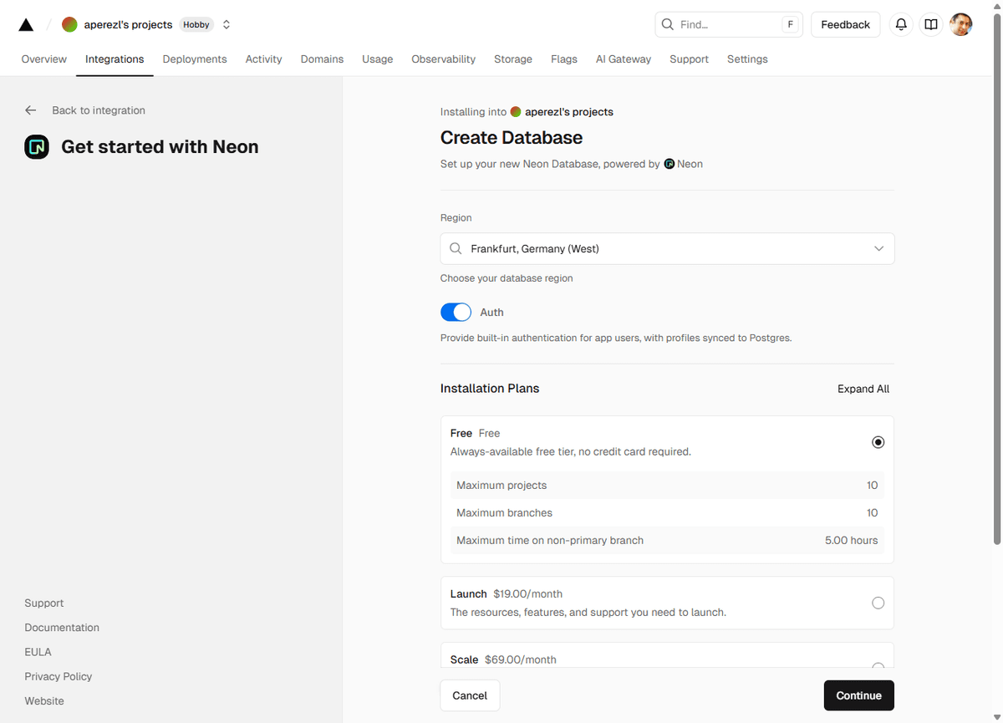
Task: Click the Vercel triangle logo
Action: click(26, 25)
